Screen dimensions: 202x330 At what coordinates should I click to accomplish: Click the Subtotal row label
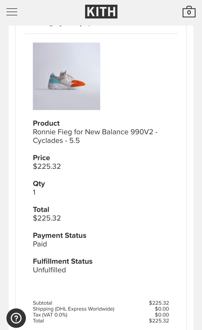click(43, 303)
